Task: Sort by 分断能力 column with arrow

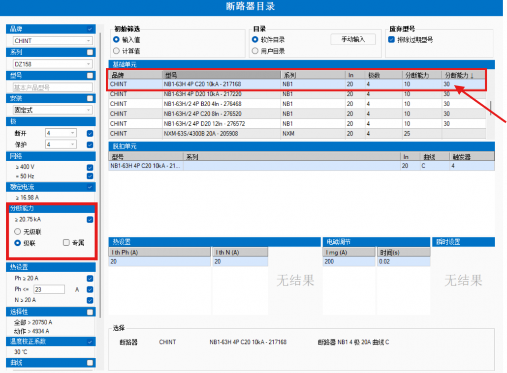Action: (463, 75)
